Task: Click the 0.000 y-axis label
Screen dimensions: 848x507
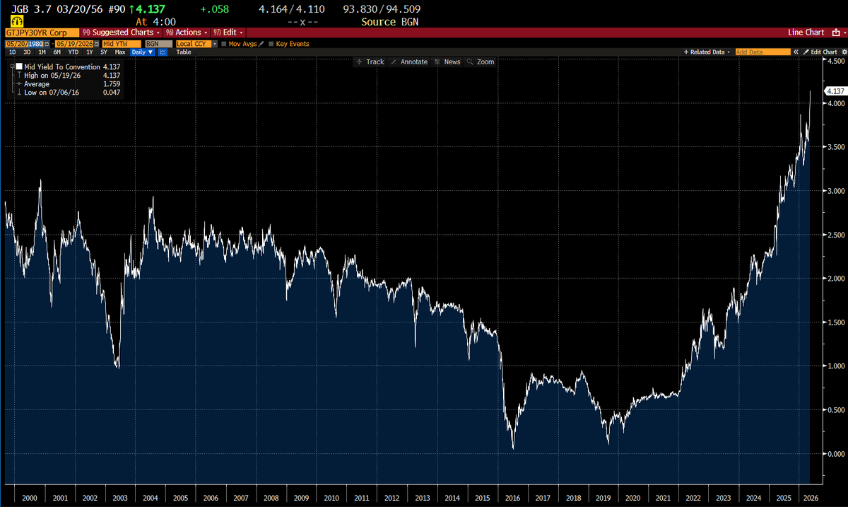Action: 835,454
